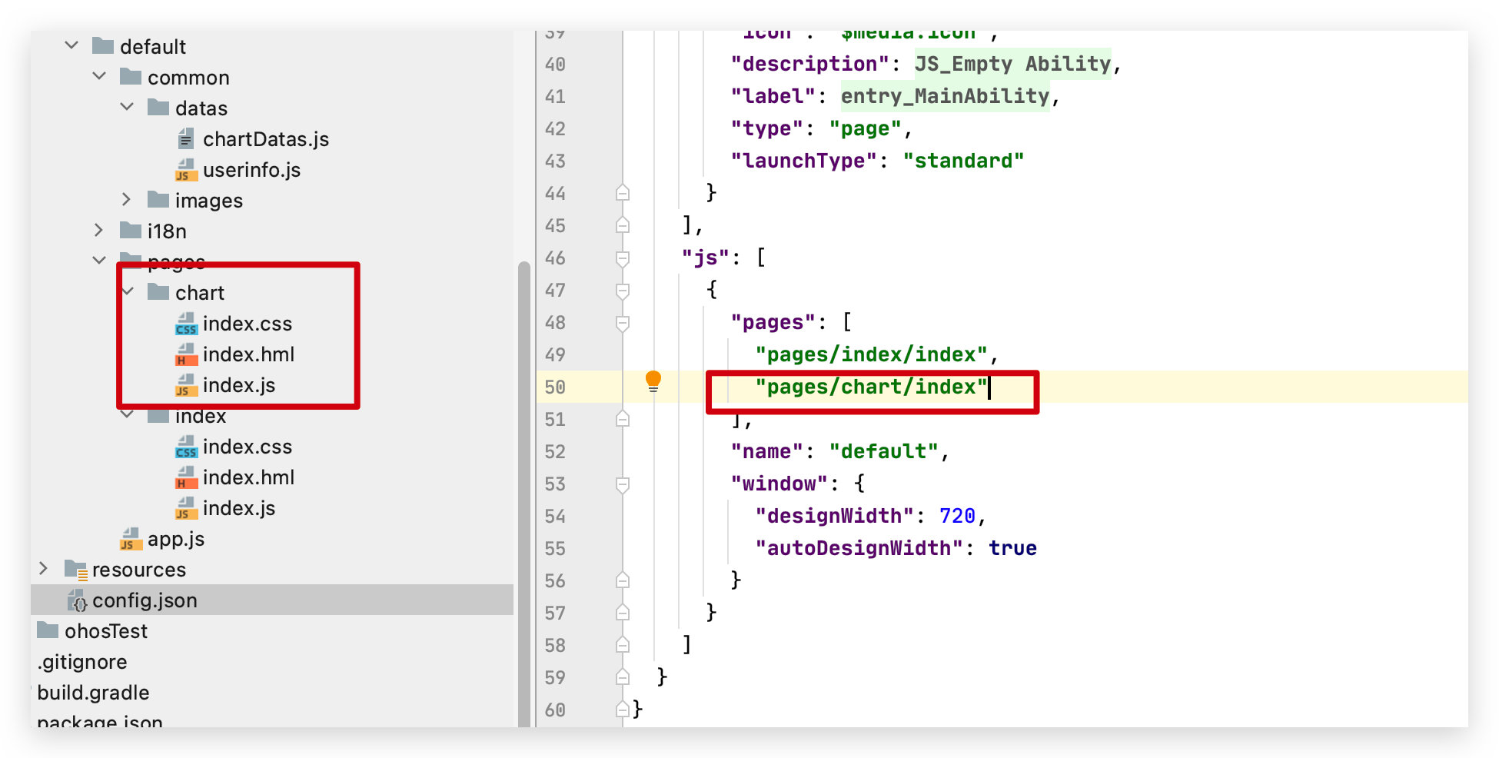Select the resources folder label
The image size is (1499, 758).
[x=139, y=569]
